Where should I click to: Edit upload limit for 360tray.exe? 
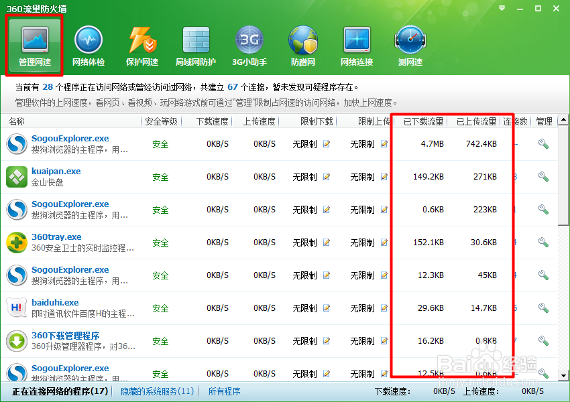click(384, 243)
